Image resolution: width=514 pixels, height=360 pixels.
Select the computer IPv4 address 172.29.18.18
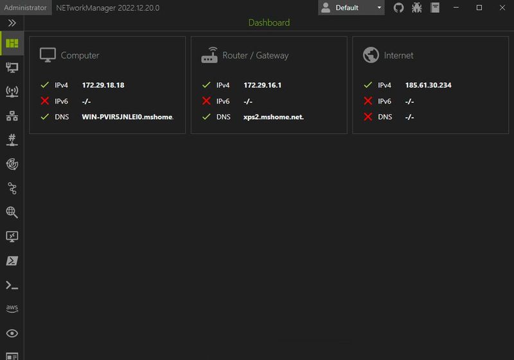click(x=103, y=85)
